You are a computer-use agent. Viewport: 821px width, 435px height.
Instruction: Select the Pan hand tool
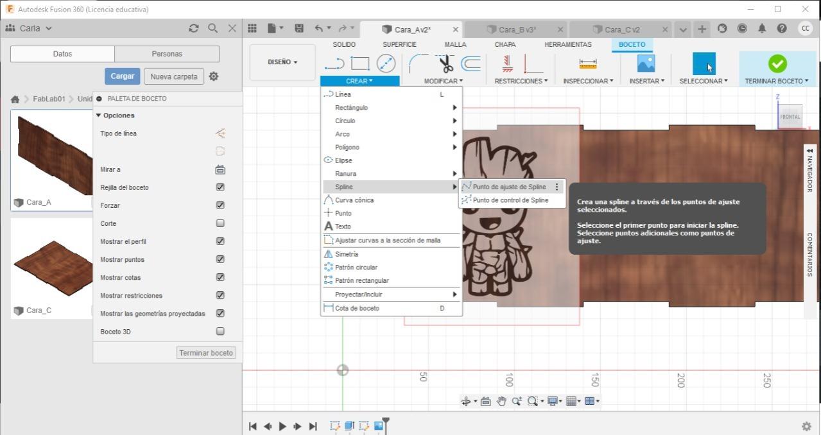(501, 401)
